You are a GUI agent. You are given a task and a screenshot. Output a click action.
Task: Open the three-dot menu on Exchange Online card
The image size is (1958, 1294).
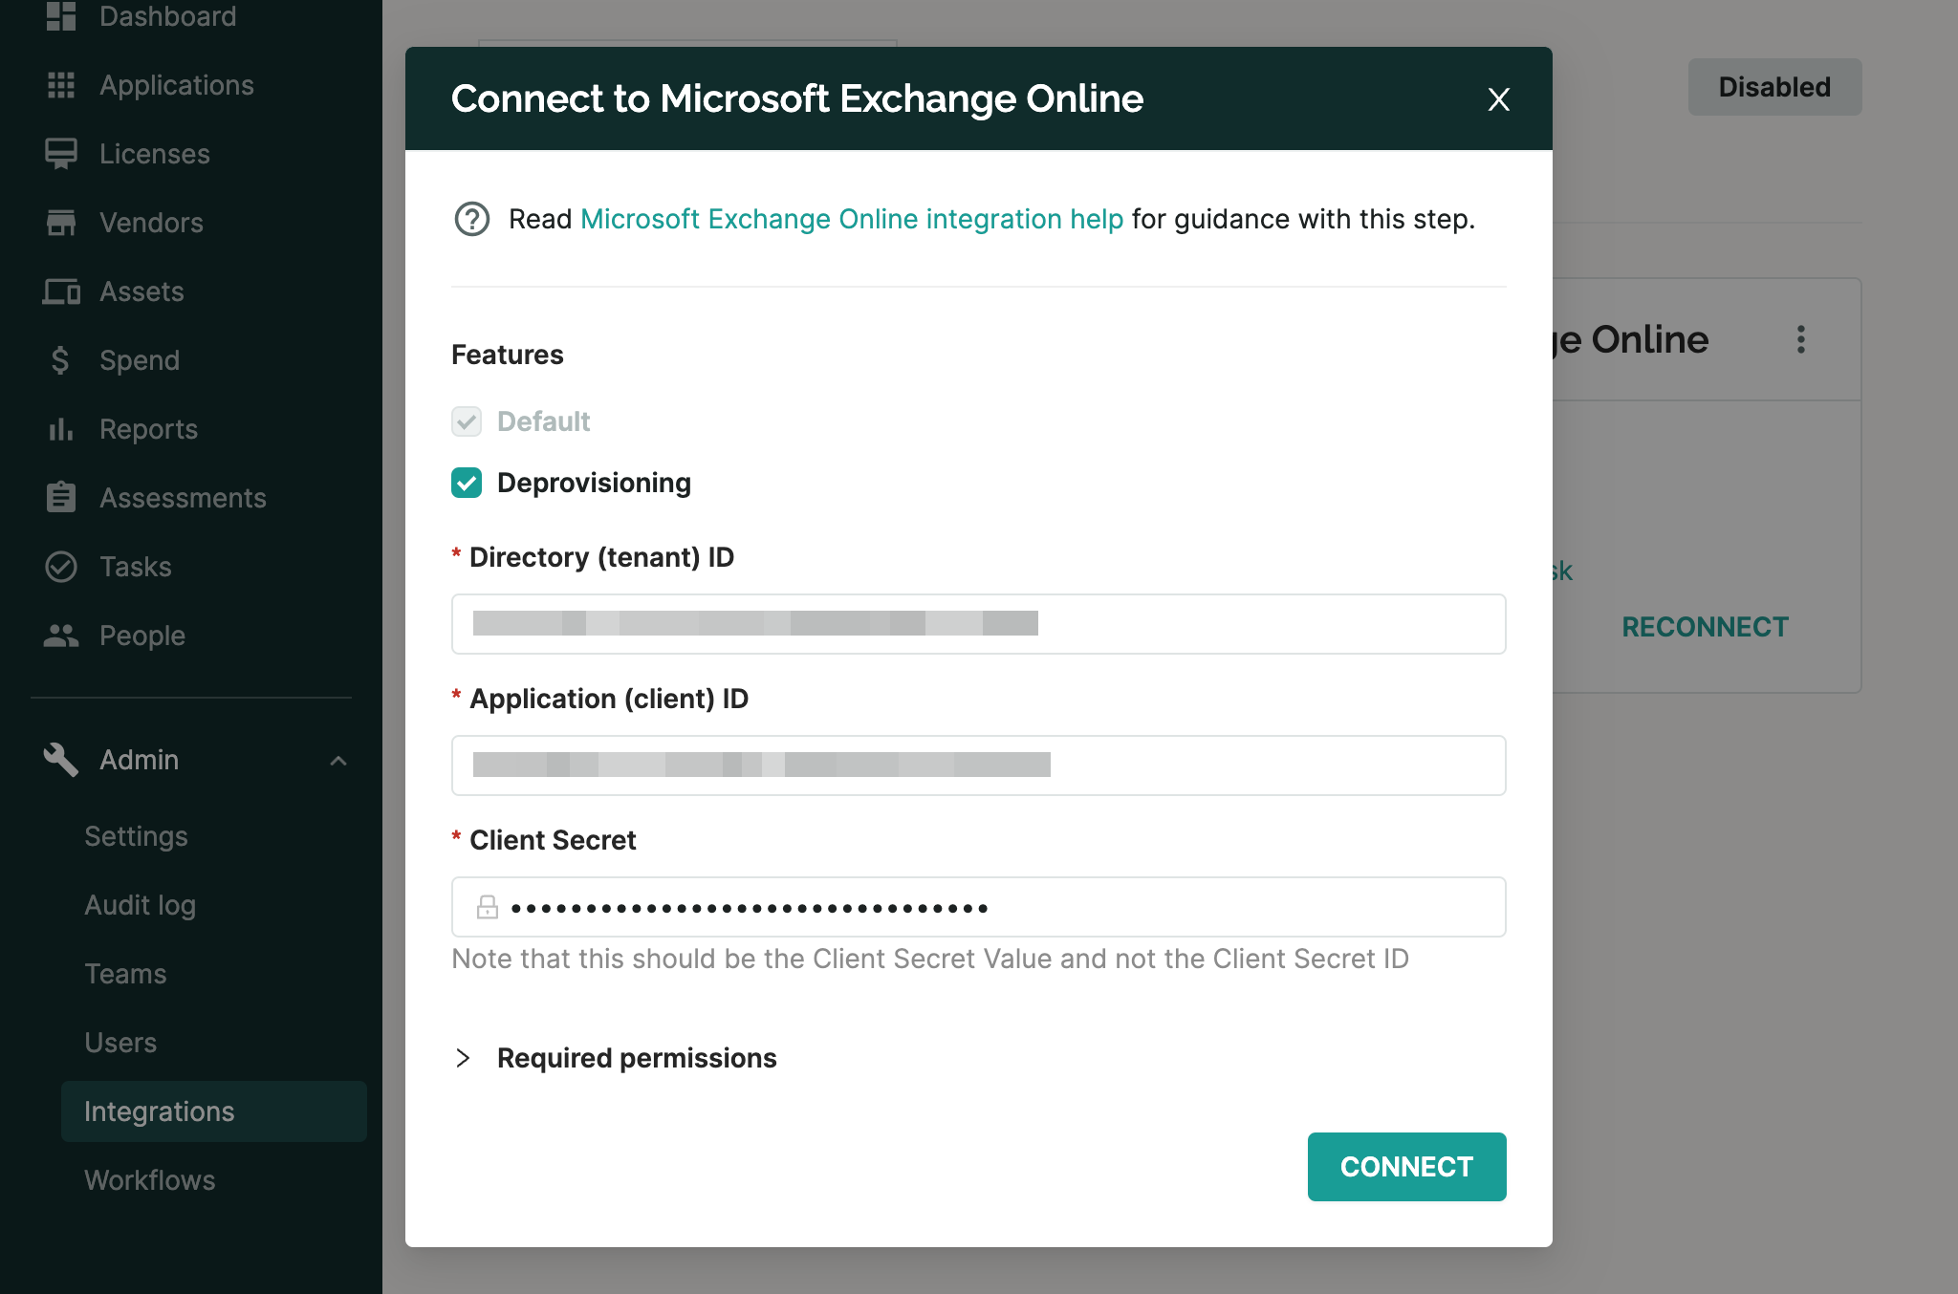click(x=1801, y=339)
